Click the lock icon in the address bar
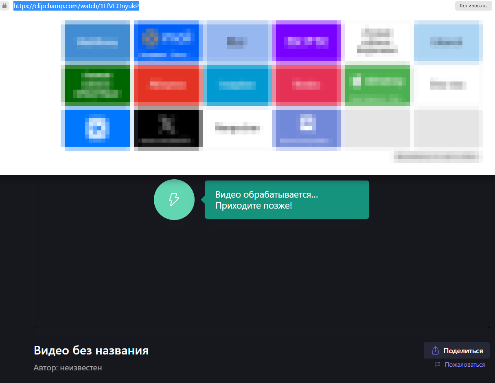This screenshot has width=495, height=383. coord(5,6)
